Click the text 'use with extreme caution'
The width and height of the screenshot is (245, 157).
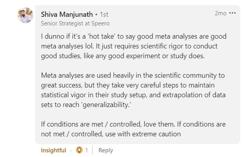(143, 134)
